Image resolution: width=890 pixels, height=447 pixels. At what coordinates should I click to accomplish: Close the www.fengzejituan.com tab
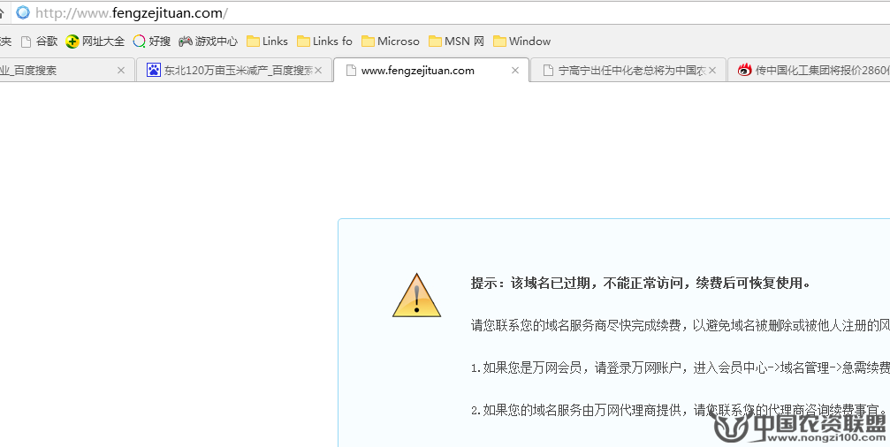pyautogui.click(x=514, y=71)
